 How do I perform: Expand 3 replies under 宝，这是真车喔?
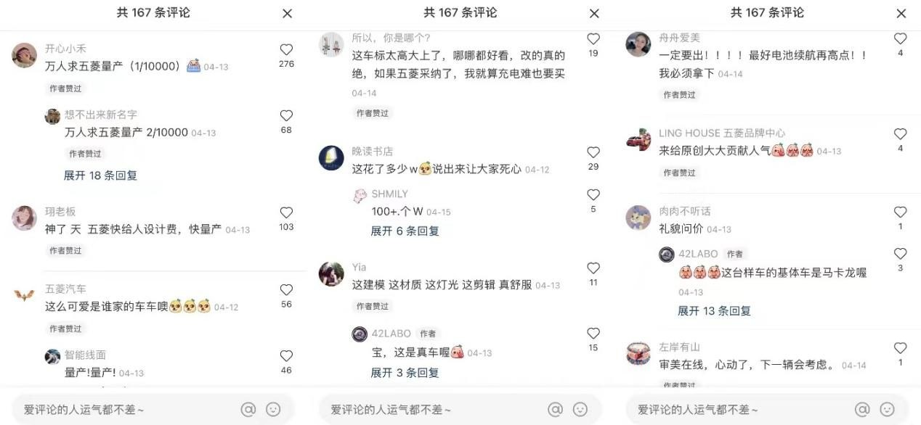(x=405, y=373)
